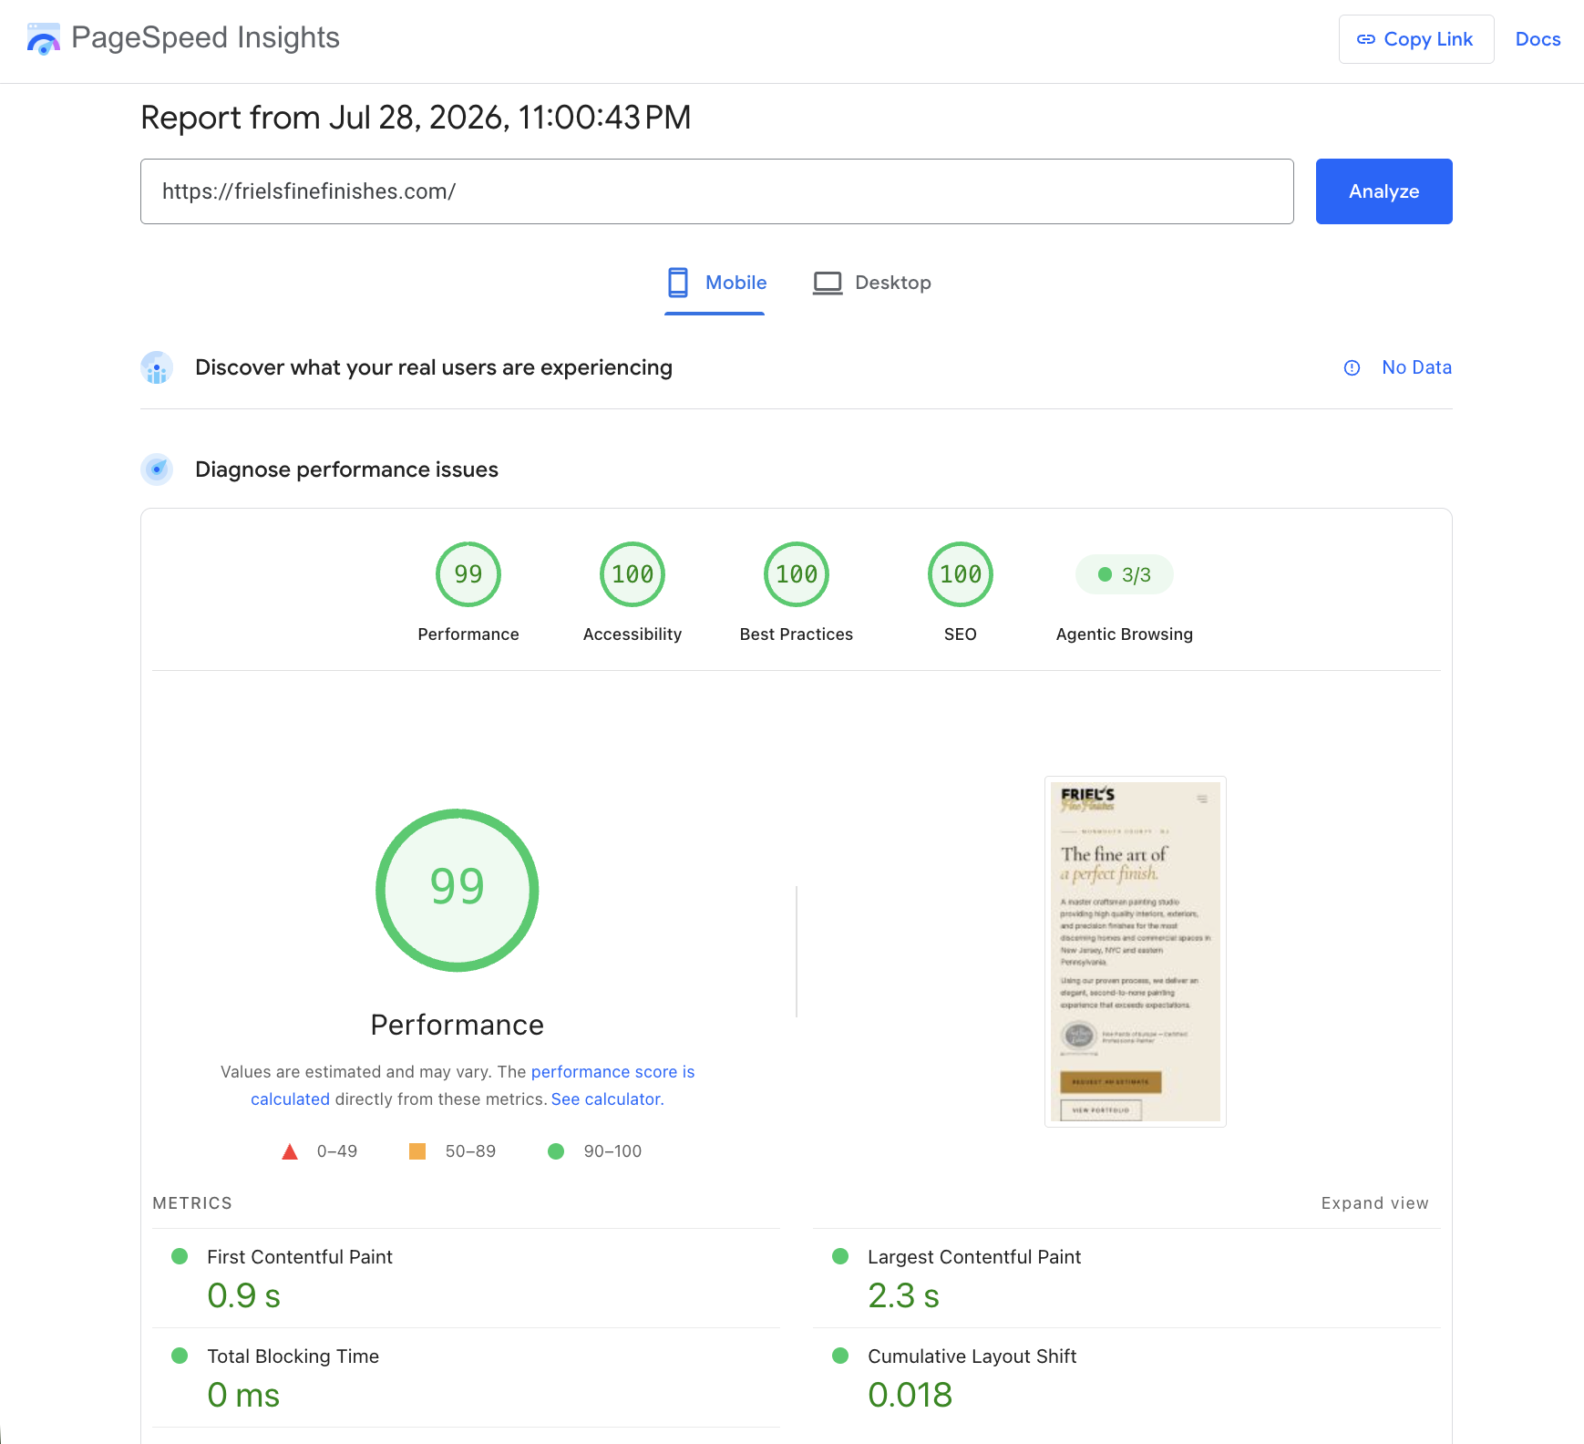Switch to the Desktop tab
1584x1444 pixels.
coord(873,284)
